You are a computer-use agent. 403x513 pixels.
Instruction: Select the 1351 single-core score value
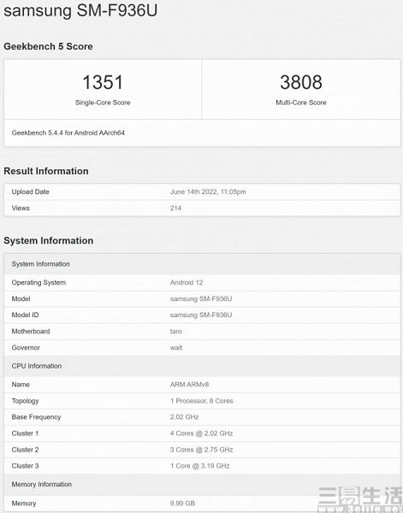[x=103, y=82]
